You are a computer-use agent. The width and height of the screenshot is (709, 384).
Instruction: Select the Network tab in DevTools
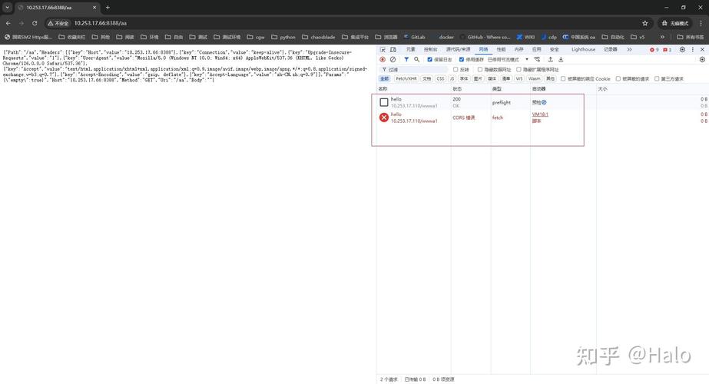pos(483,49)
